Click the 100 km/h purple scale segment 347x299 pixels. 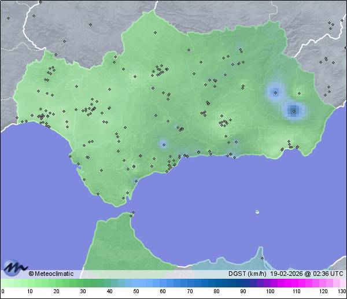(270, 283)
